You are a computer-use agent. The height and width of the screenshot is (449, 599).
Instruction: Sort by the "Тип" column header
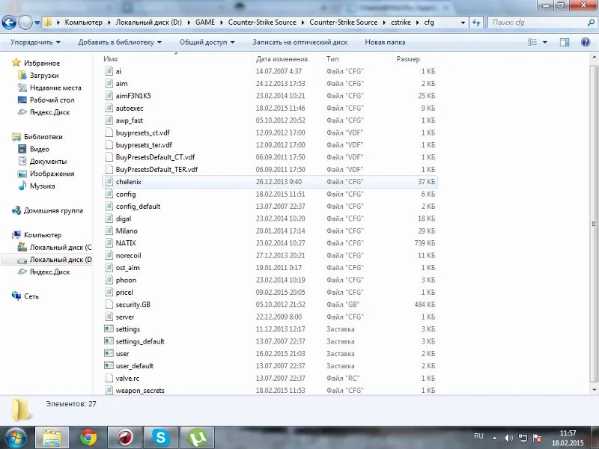[x=332, y=59]
